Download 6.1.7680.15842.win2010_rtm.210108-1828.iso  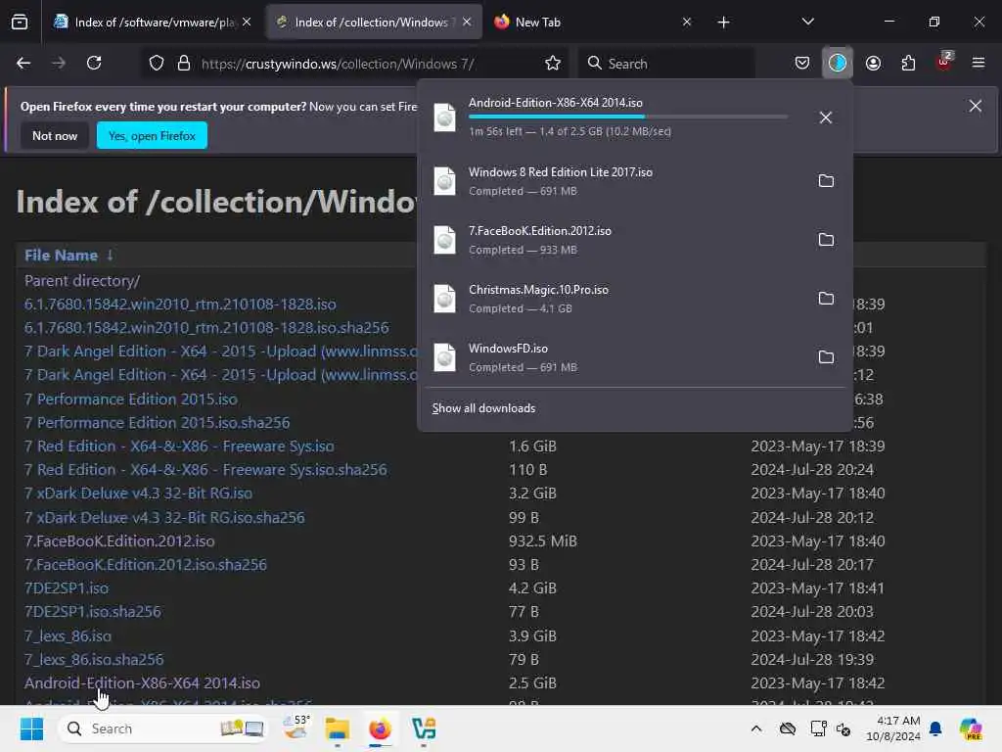[180, 305]
